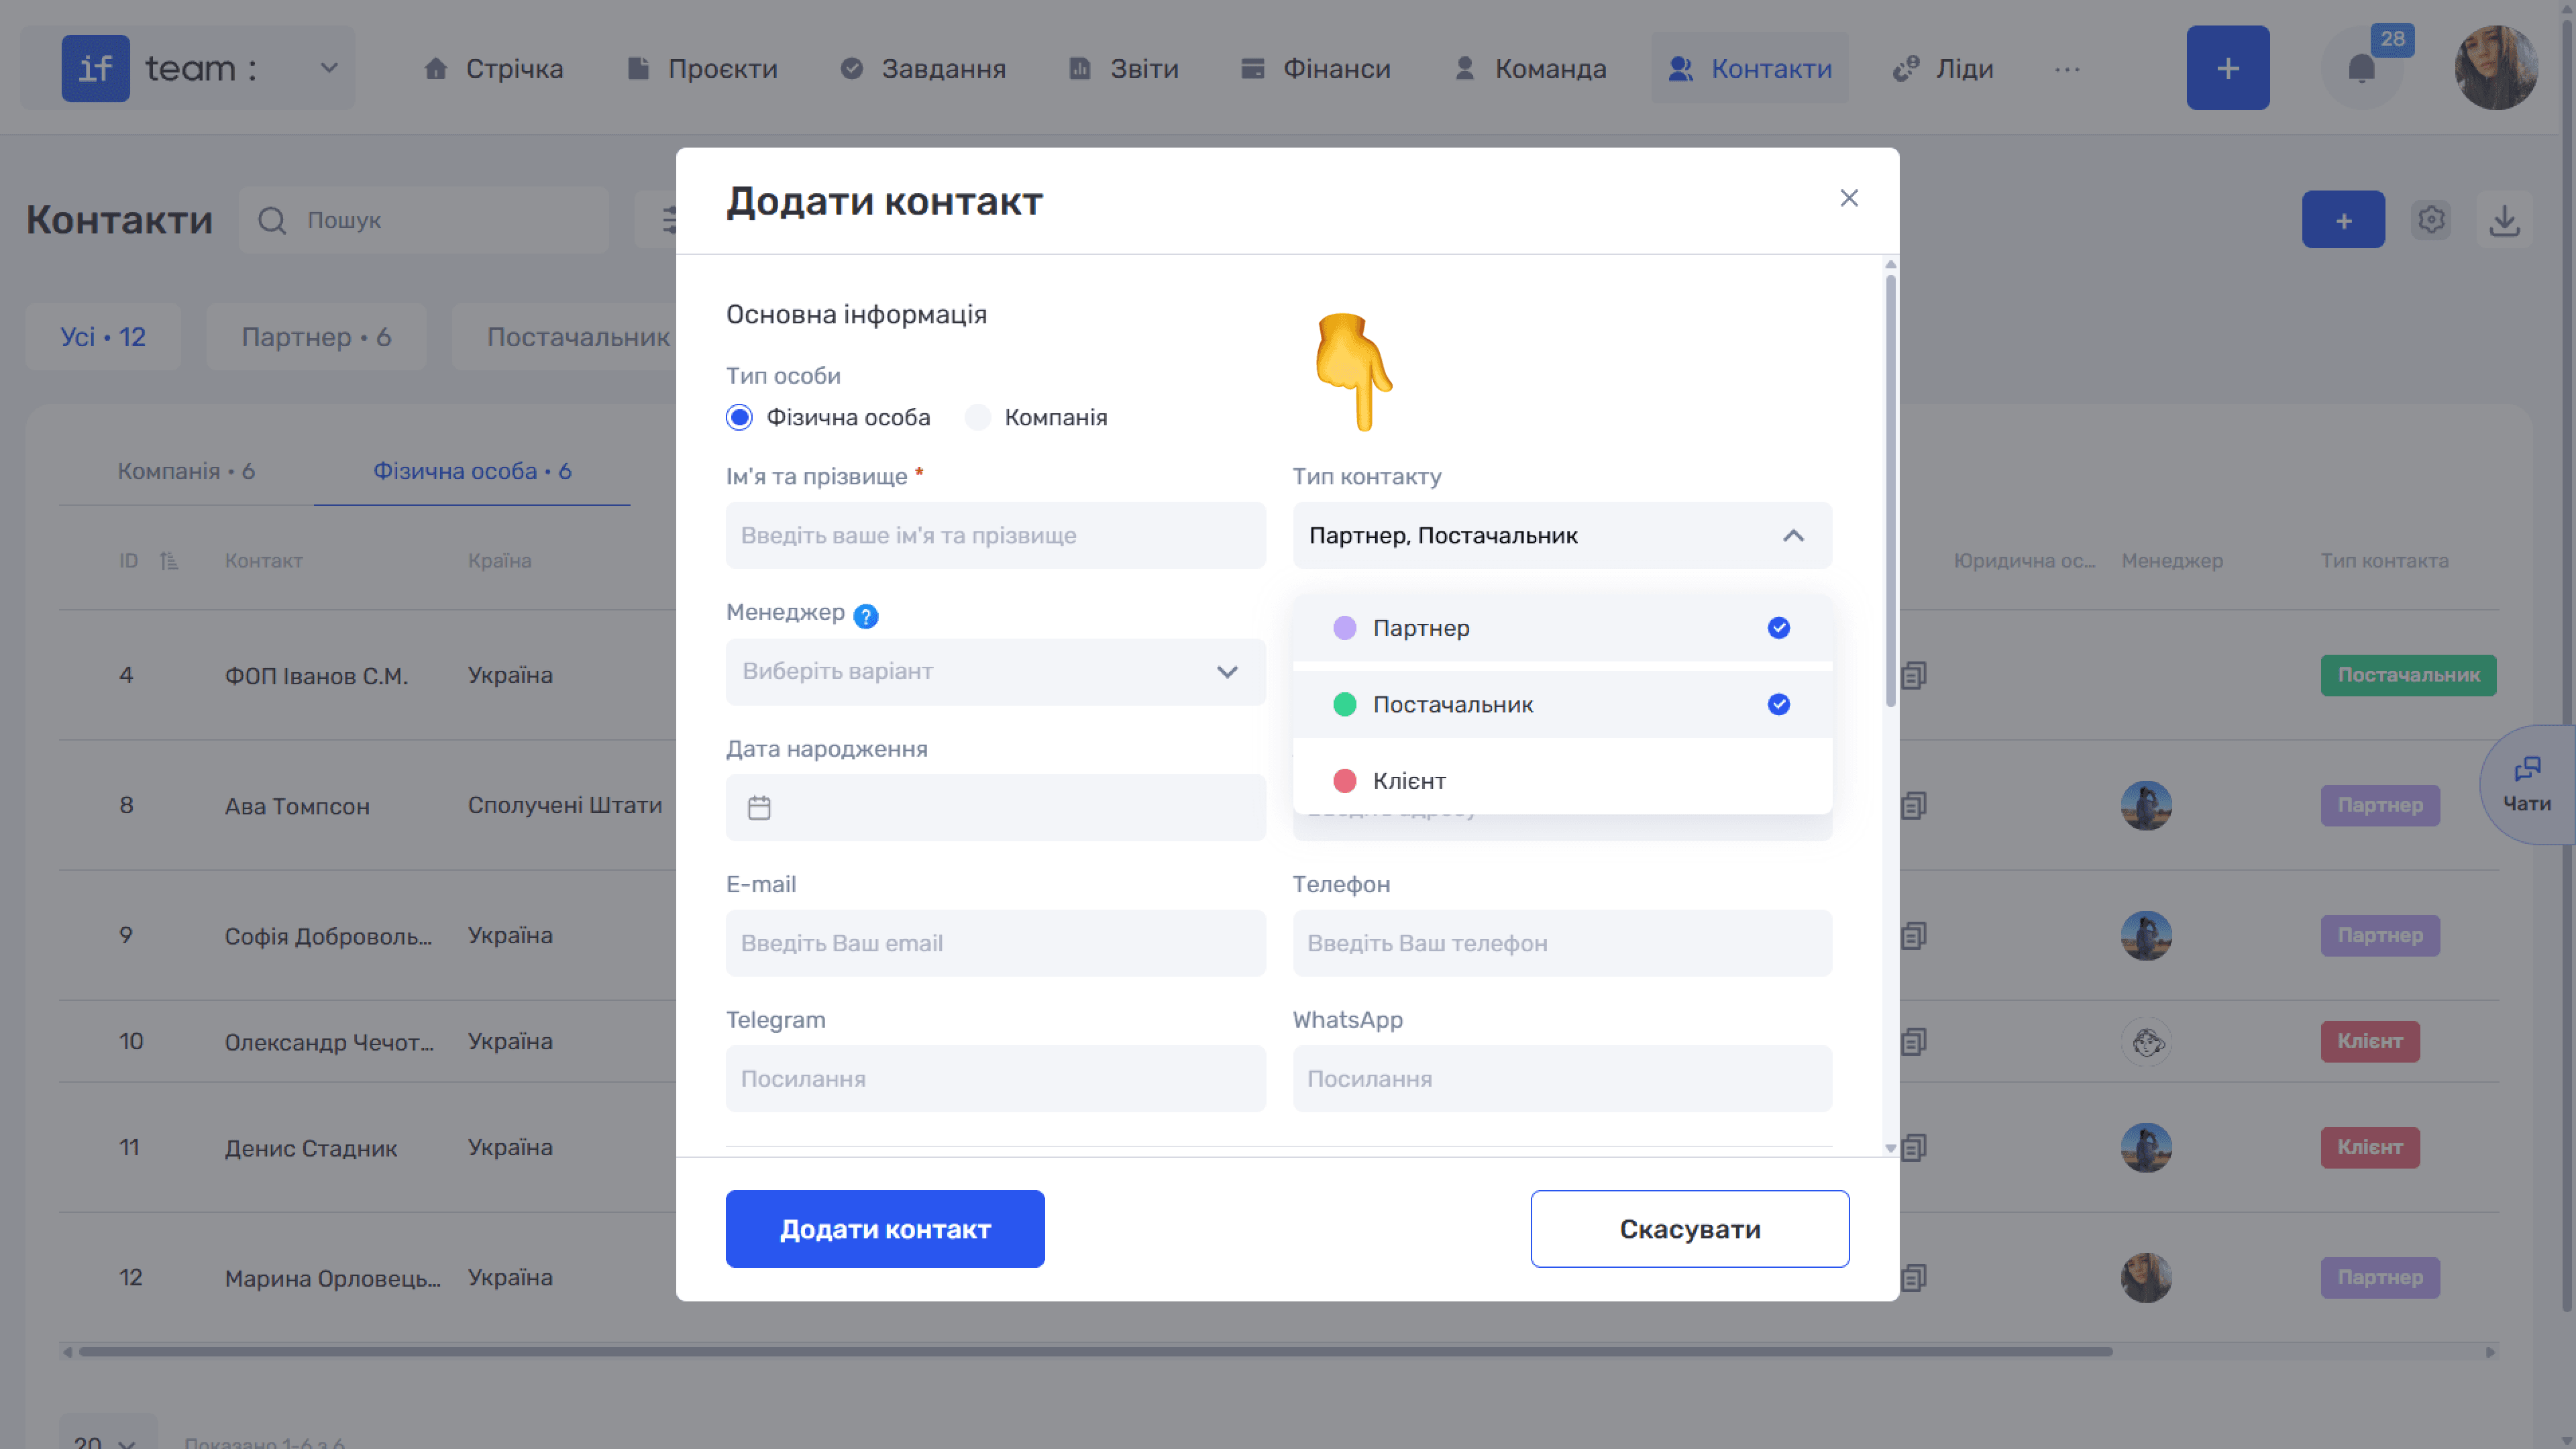
Task: Uncheck Партнер option in dropdown
Action: pos(1562,628)
